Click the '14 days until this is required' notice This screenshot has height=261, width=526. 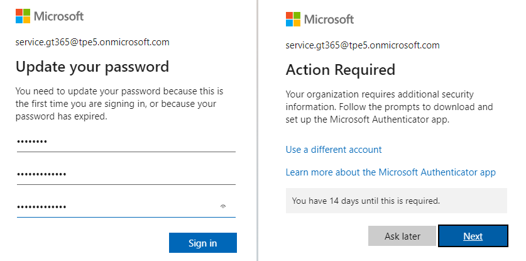[x=366, y=201]
